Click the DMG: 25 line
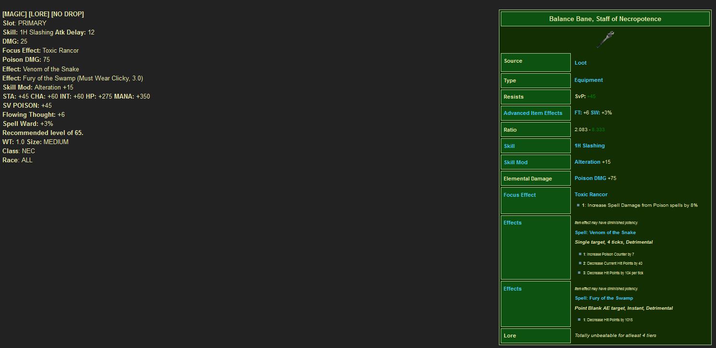The image size is (716, 348). point(15,41)
